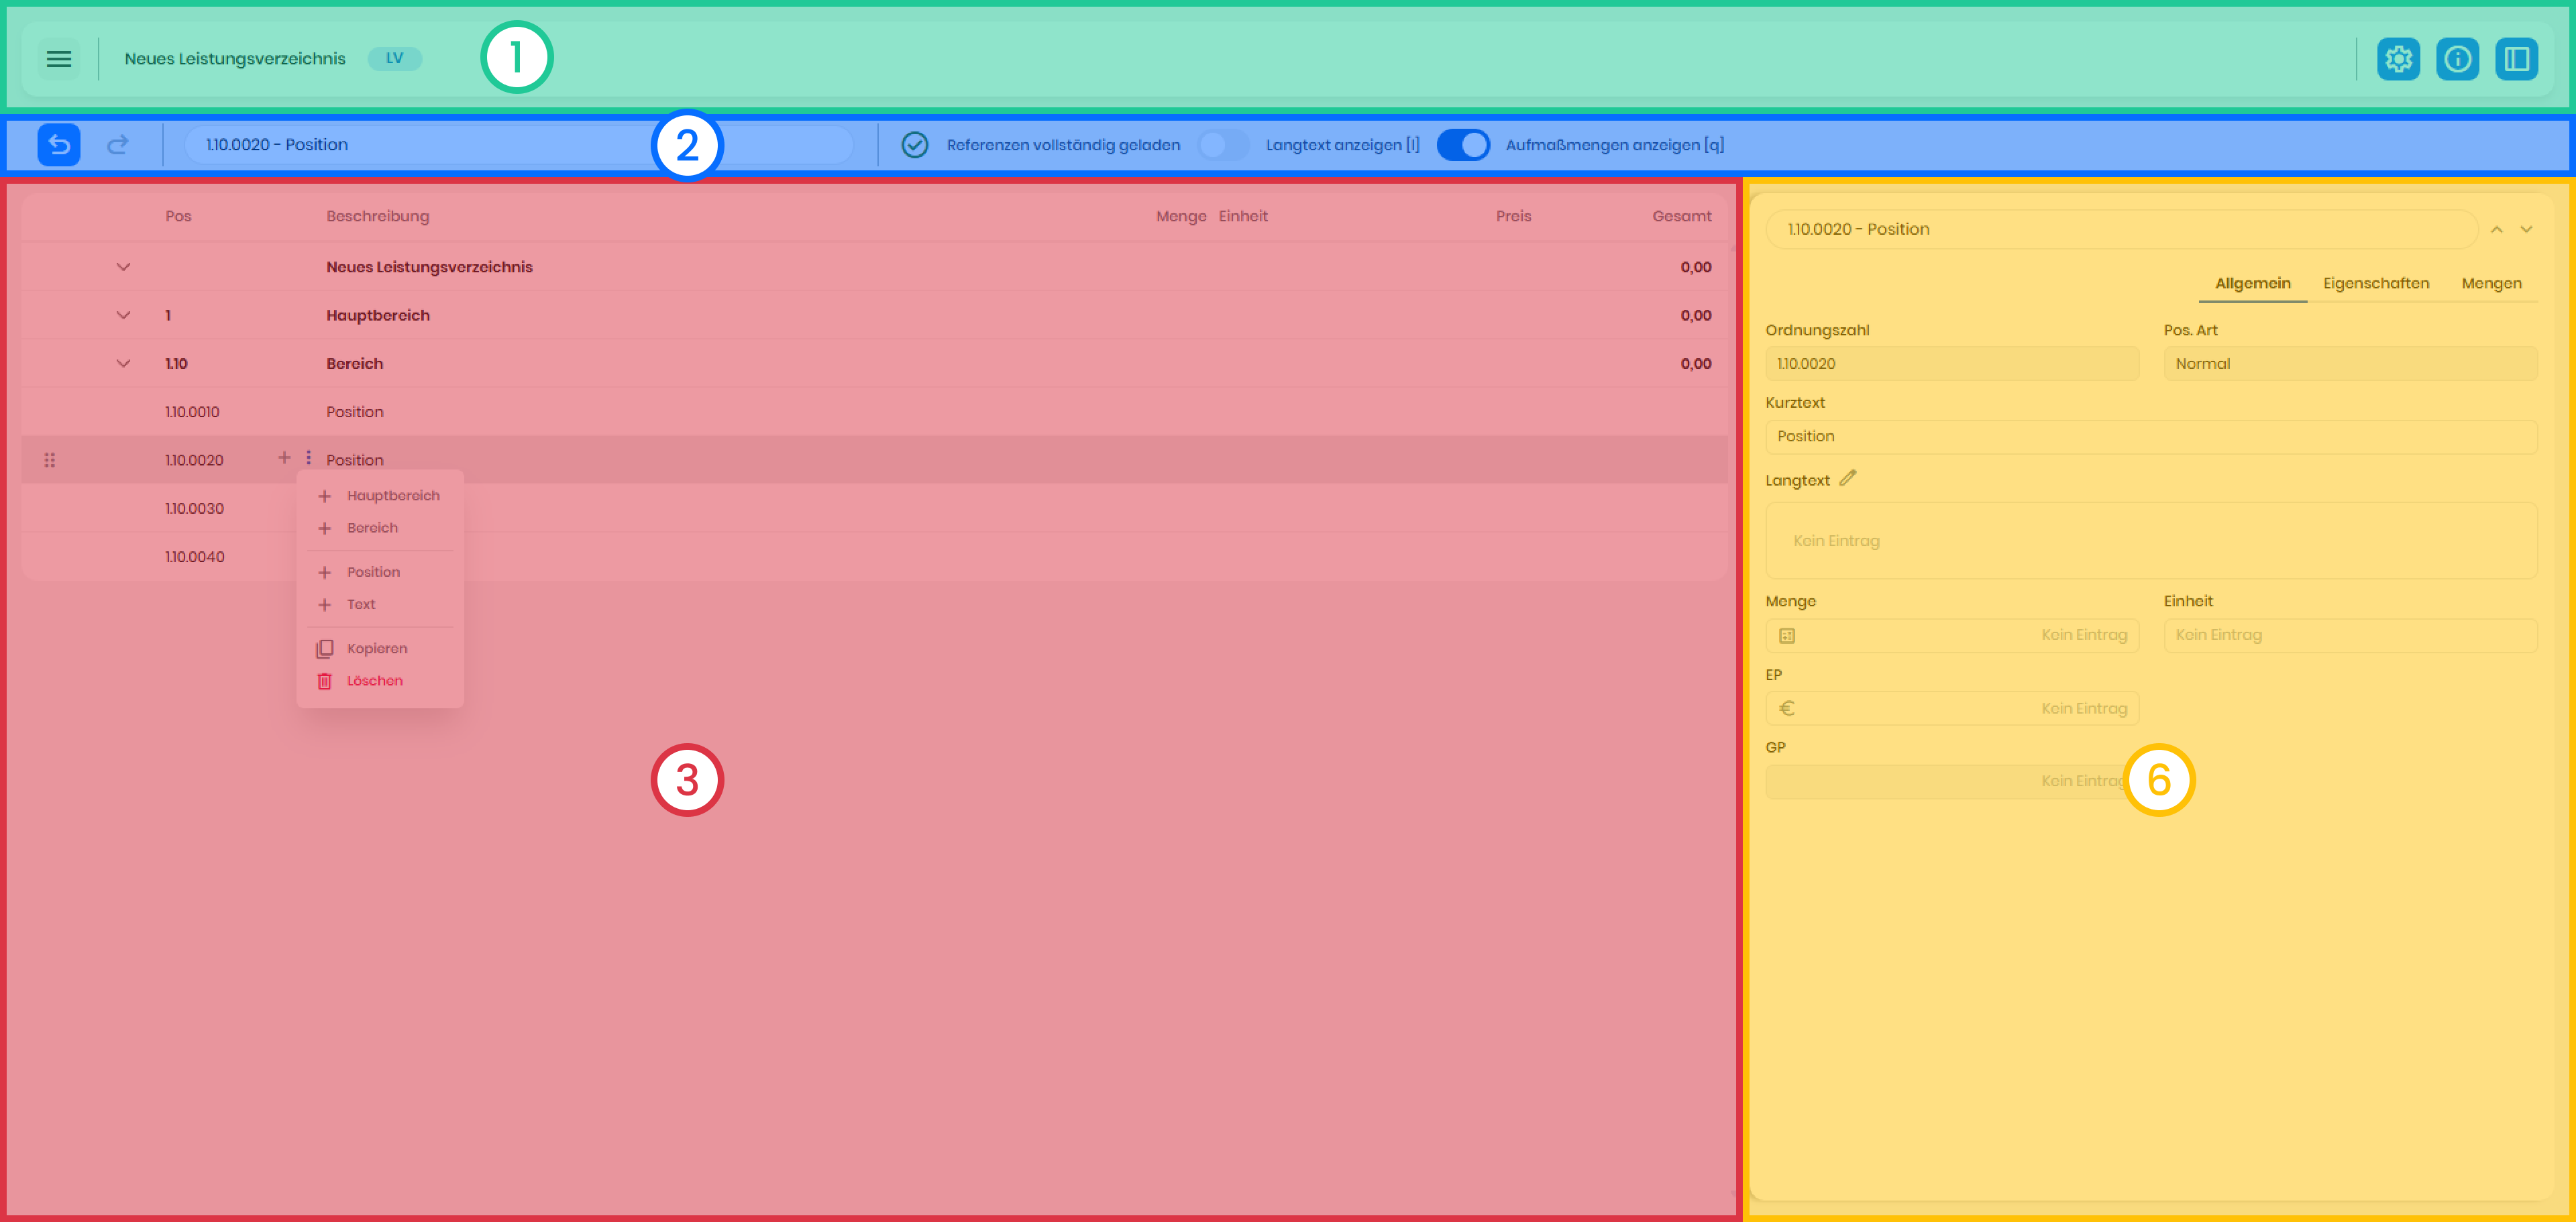Open the Pos. Art Normal dropdown
Image resolution: width=2576 pixels, height=1222 pixels.
click(2349, 364)
